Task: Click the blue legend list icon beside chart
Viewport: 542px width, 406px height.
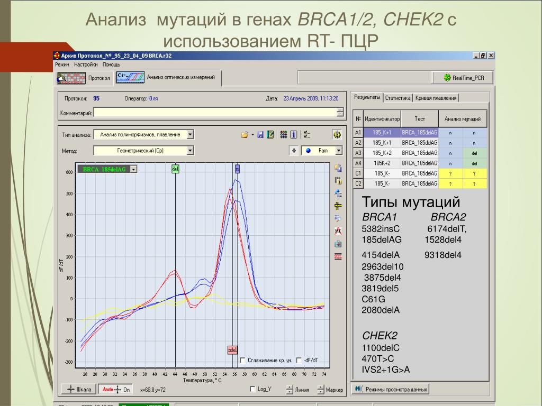Action: (x=338, y=193)
